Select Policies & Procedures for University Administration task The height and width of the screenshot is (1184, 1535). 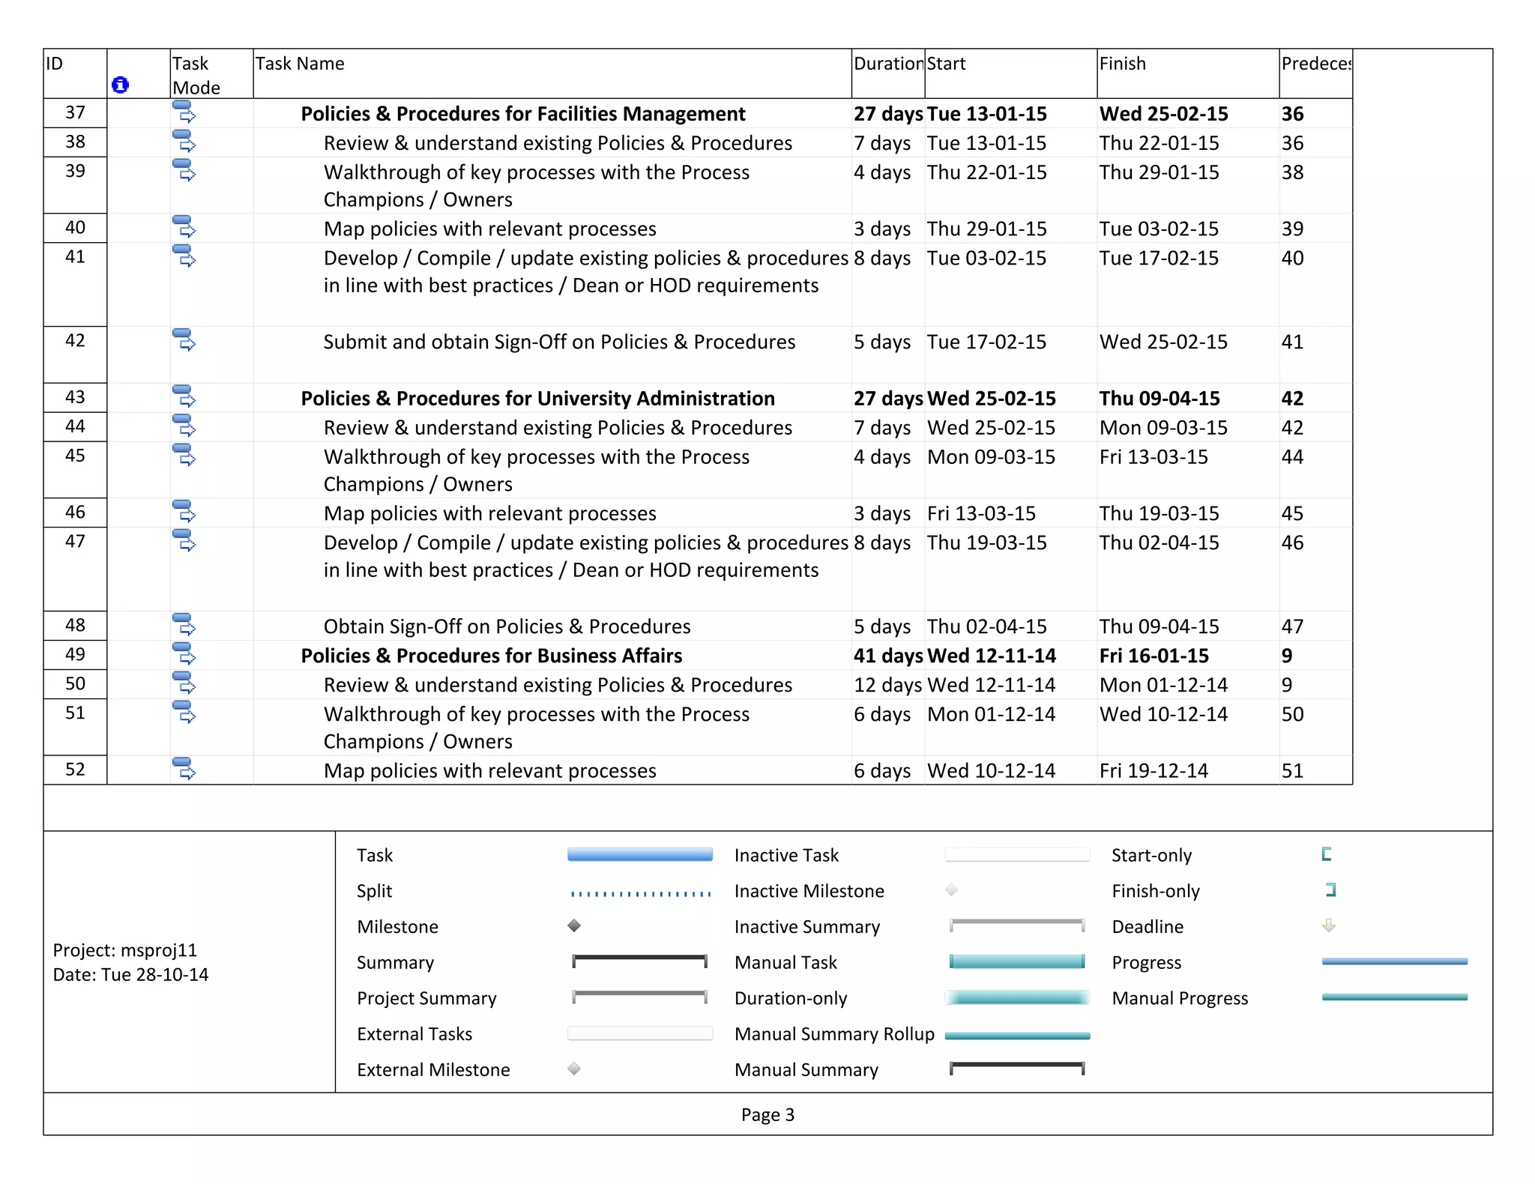click(537, 399)
